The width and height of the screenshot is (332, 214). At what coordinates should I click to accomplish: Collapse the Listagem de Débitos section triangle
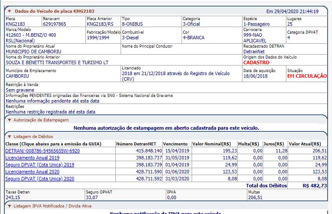[x=9, y=137]
